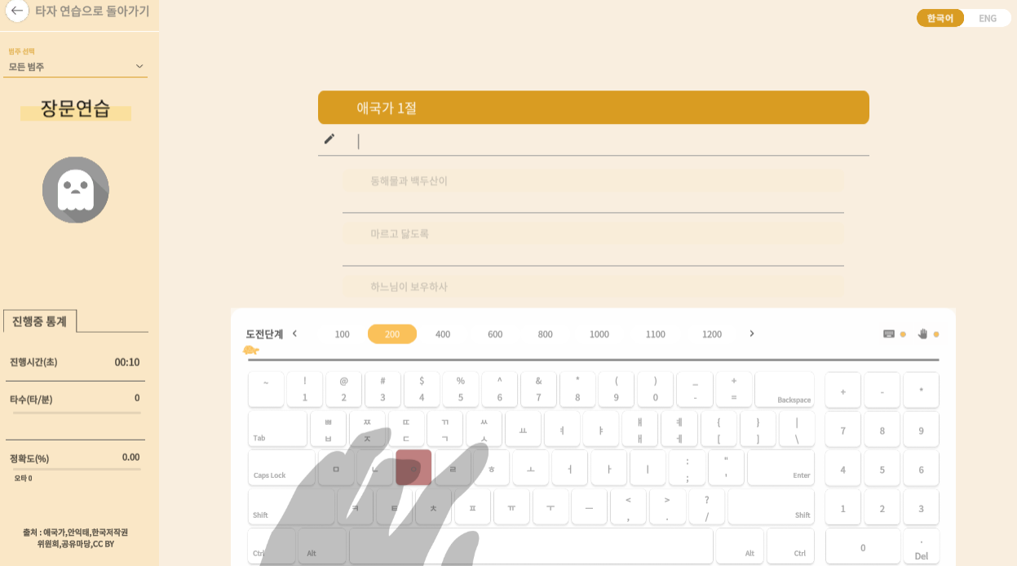Click the turtle speed marker
The image size is (1017, 566).
click(251, 350)
